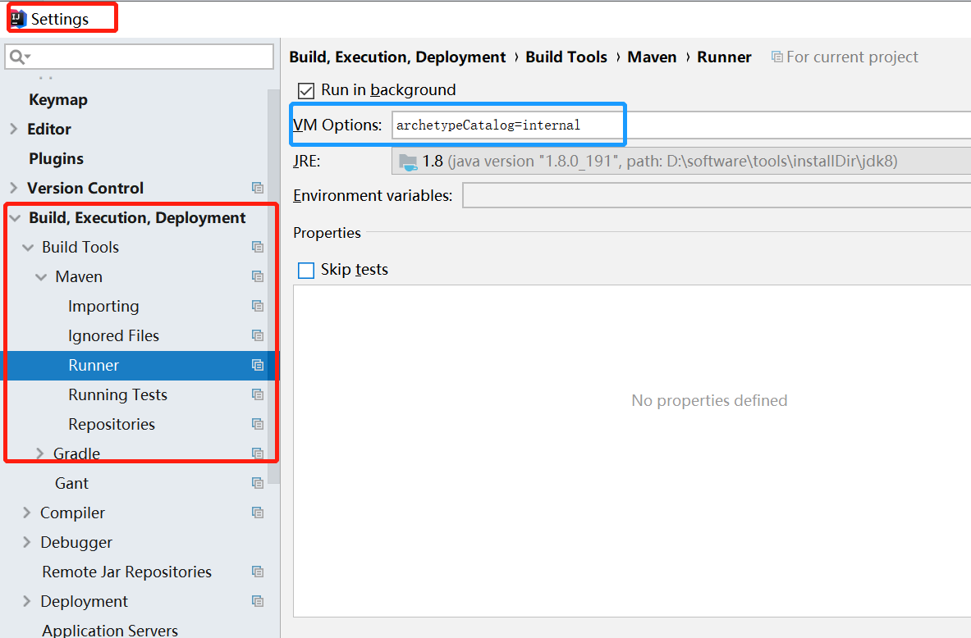This screenshot has height=638, width=971.
Task: Click Build, Execution, Deployment breadcrumb
Action: [397, 57]
